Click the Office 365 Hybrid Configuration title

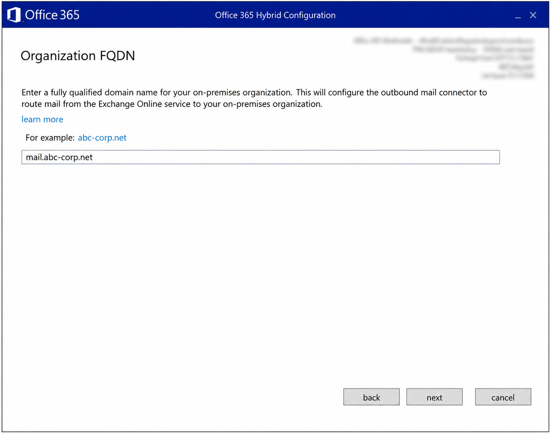pos(275,15)
